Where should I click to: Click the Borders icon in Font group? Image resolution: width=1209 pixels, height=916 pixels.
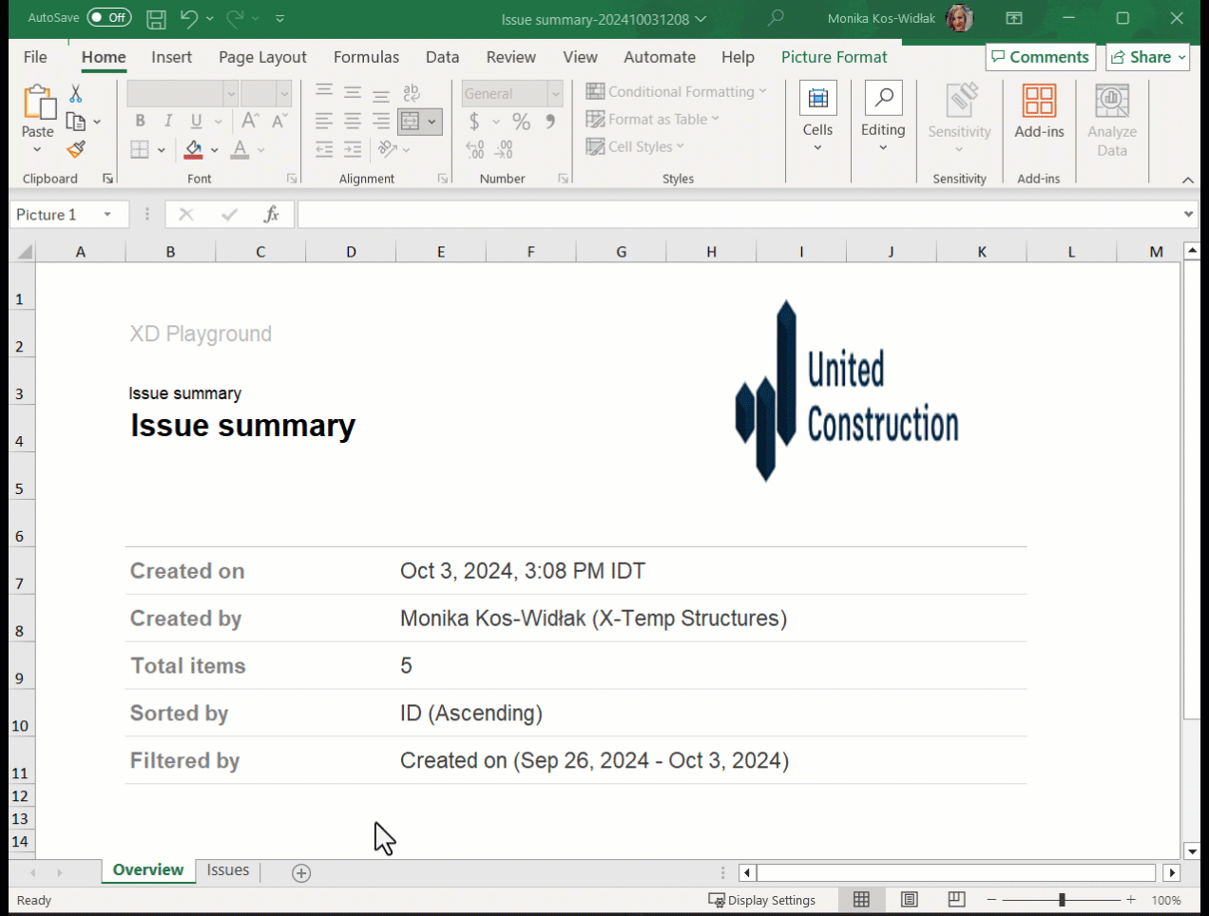(x=140, y=149)
